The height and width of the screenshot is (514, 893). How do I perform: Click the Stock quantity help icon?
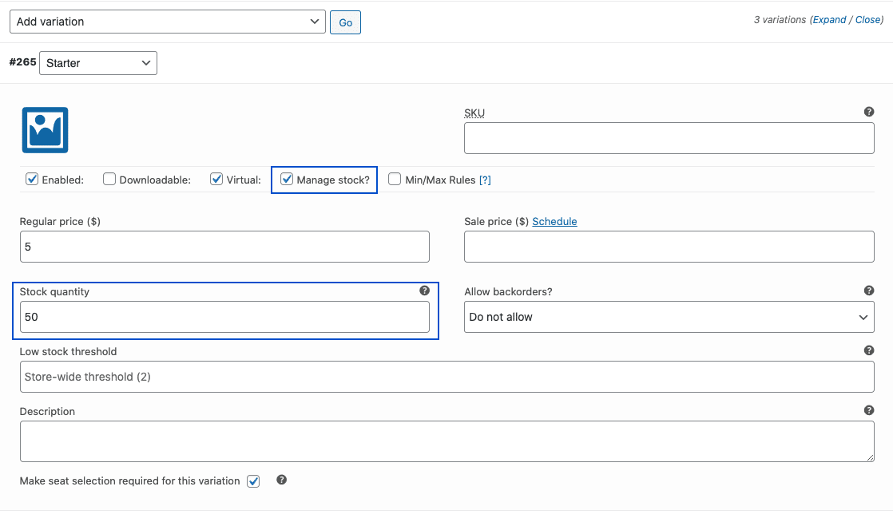pos(424,291)
